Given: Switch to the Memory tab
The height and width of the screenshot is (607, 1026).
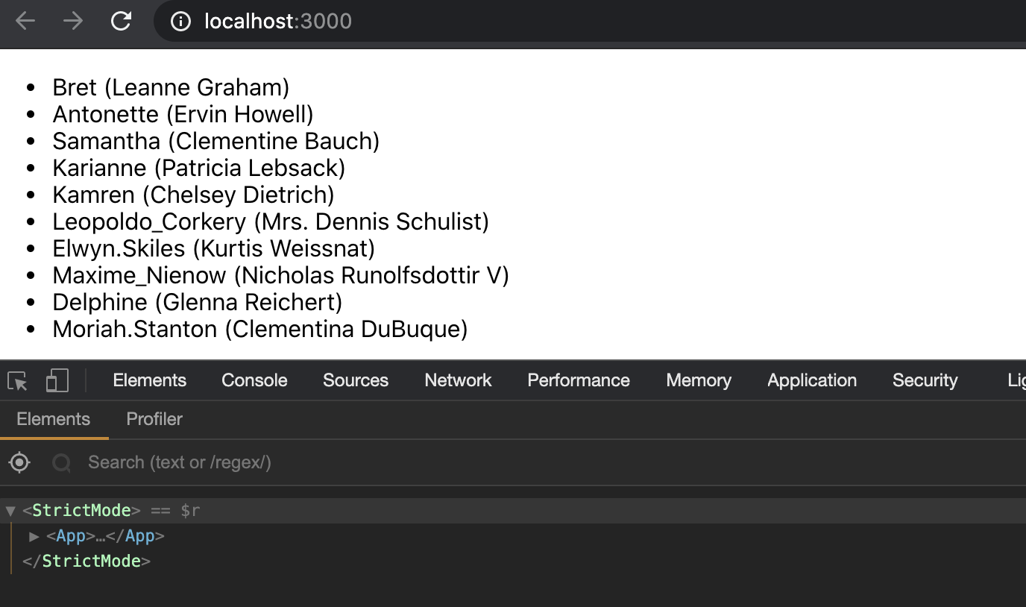Looking at the screenshot, I should coord(699,380).
